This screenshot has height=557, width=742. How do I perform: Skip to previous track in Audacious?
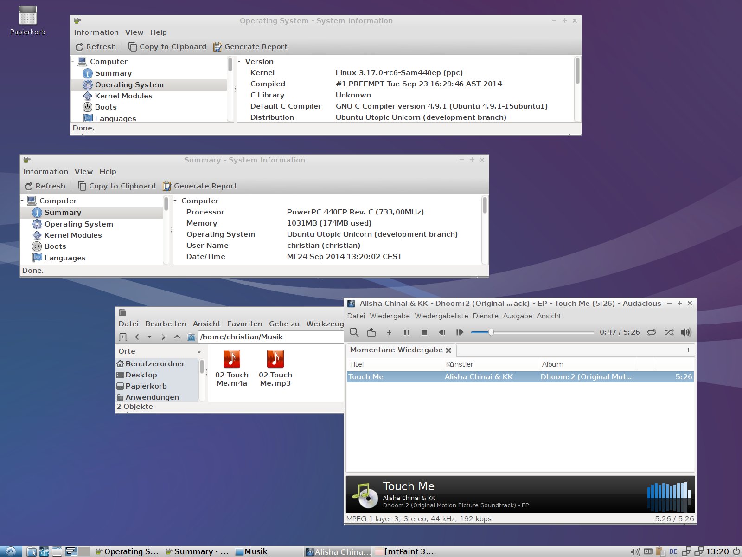pyautogui.click(x=442, y=332)
